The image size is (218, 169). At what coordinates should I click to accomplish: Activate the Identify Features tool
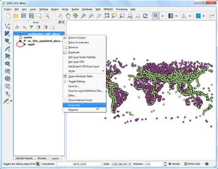(156, 16)
